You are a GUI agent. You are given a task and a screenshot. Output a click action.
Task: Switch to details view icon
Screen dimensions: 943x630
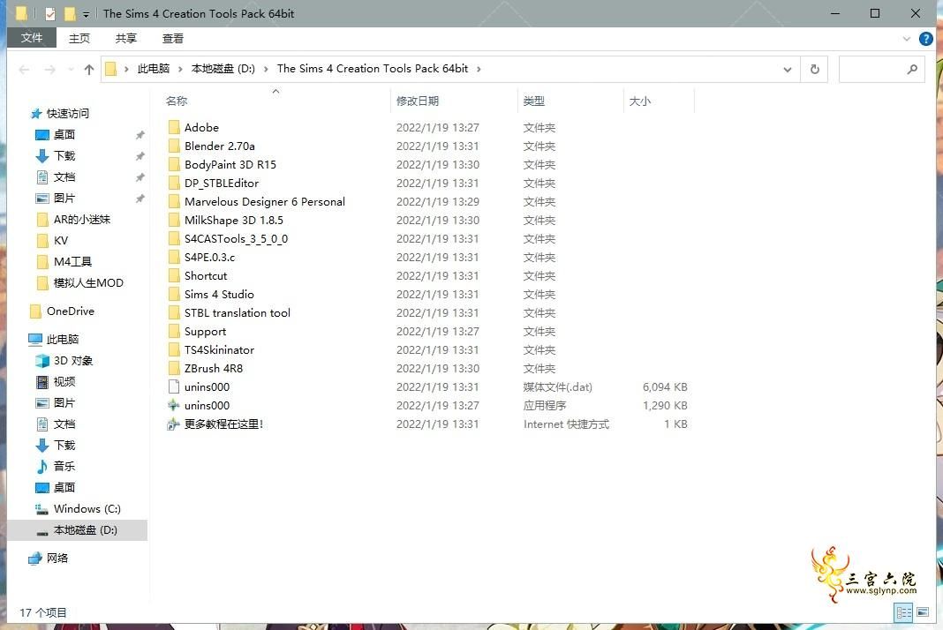[x=903, y=612]
